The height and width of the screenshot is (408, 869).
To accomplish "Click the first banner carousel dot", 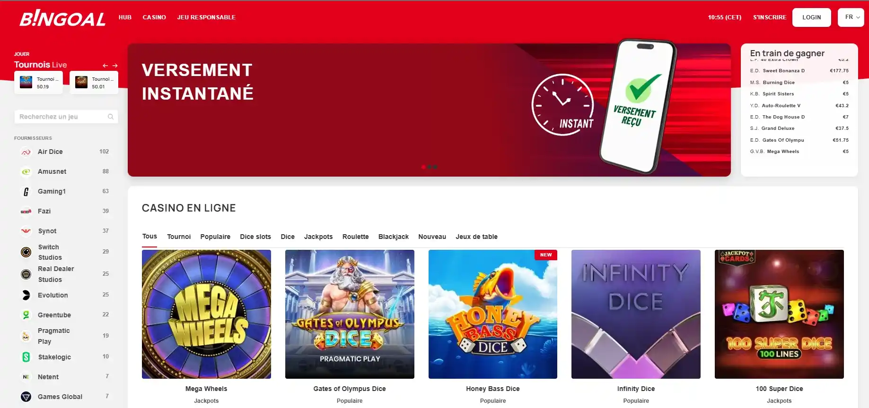I will (423, 167).
